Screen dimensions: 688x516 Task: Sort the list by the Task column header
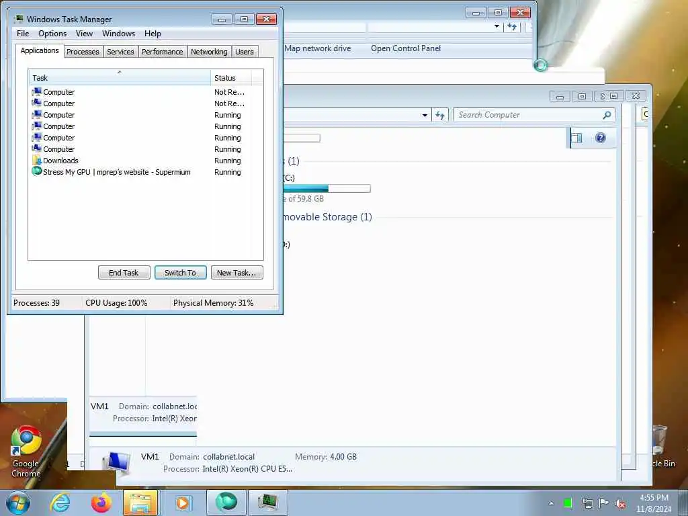tap(120, 78)
